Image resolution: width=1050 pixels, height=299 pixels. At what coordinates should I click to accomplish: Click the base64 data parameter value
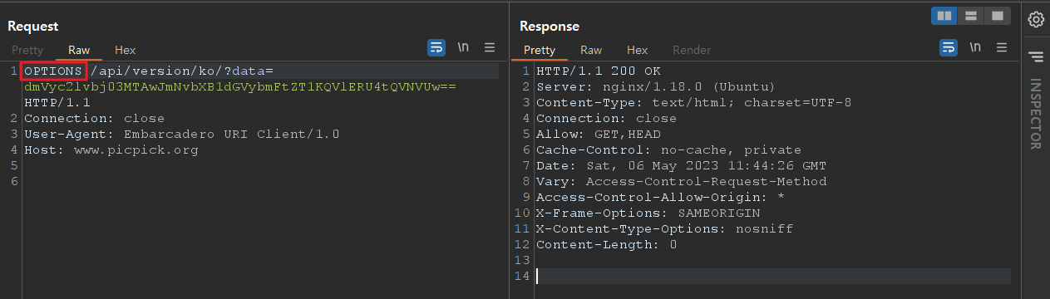pos(240,87)
